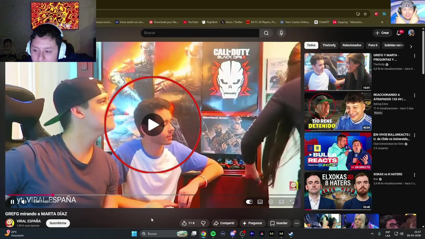
Task: Open Task View from the taskbar
Action: (194, 234)
